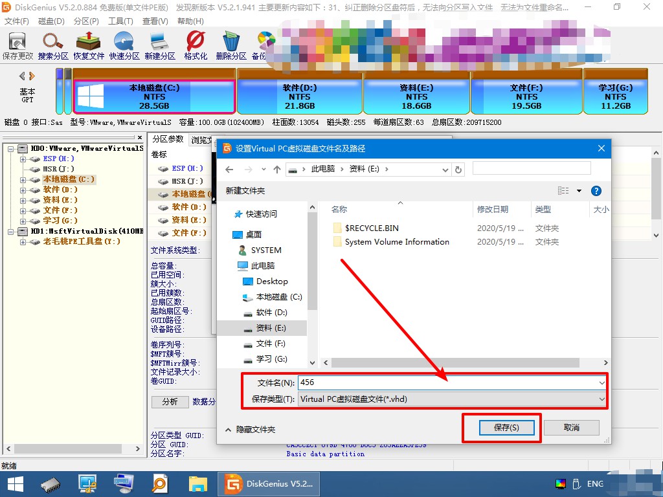663x497 pixels.
Task: Click the Up one level arrow
Action: coord(277,170)
